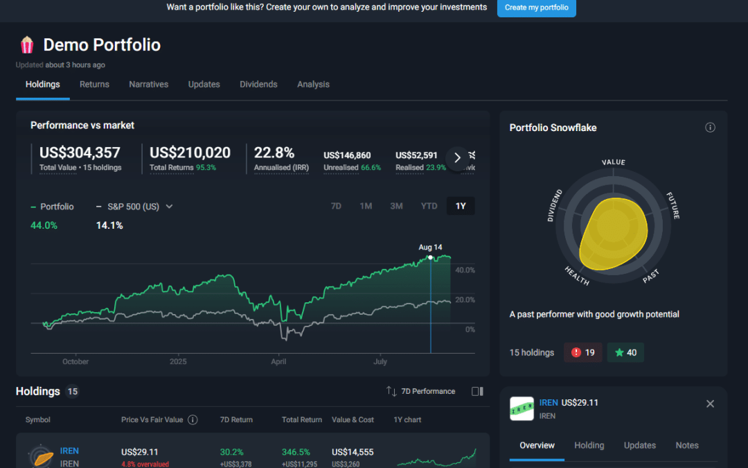
Task: Click the 44.0% portfolio return value
Action: (x=44, y=225)
